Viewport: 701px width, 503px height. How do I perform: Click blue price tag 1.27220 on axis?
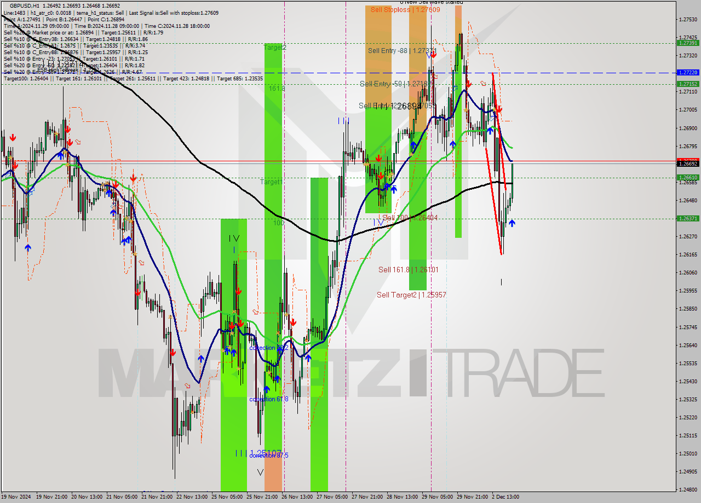[x=687, y=72]
